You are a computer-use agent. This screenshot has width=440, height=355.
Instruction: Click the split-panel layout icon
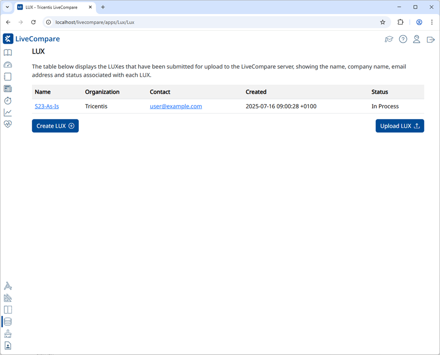pos(8,310)
